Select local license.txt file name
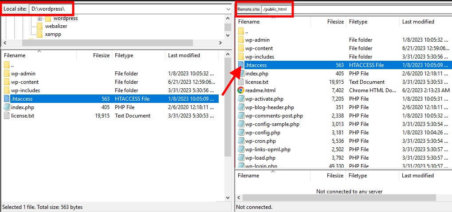This screenshot has height=212, width=452. click(23, 115)
